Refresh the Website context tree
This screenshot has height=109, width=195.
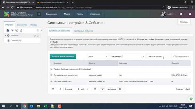[38, 36]
